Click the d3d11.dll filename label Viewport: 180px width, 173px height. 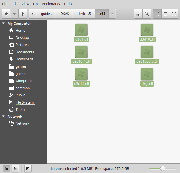click(81, 84)
